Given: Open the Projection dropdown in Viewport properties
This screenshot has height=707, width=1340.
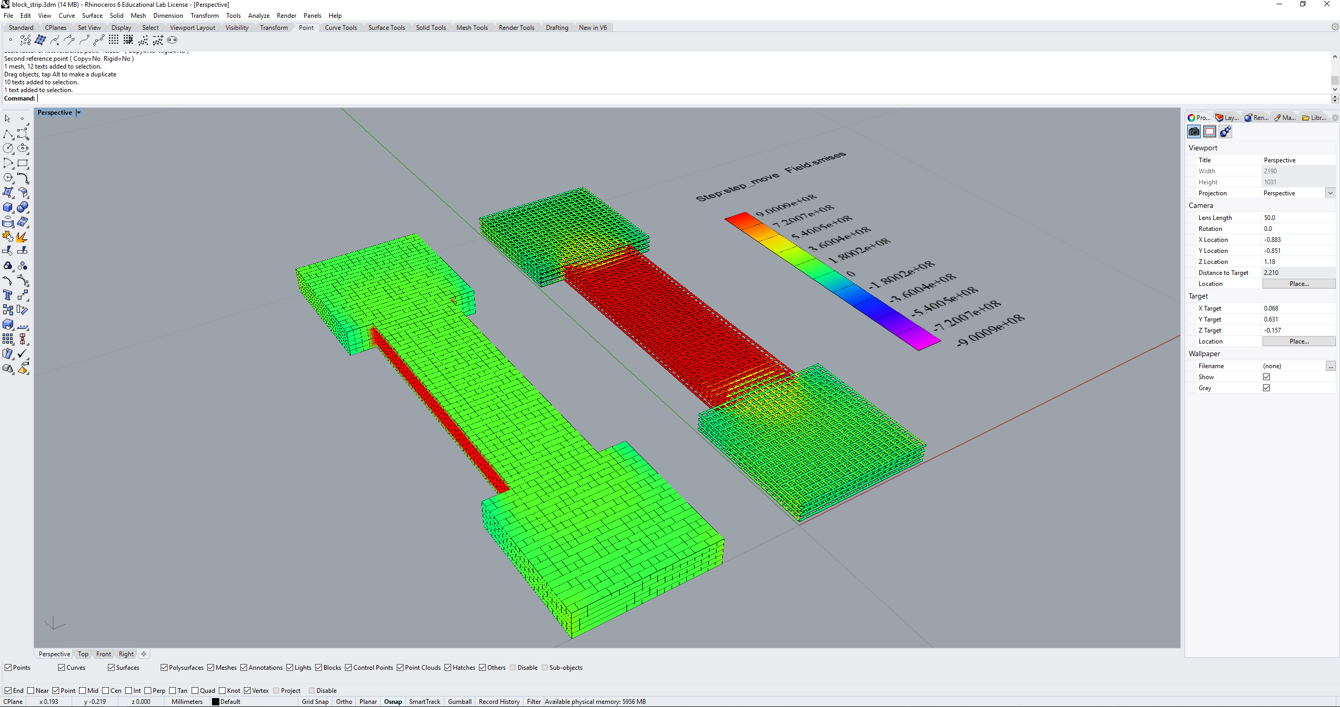Looking at the screenshot, I should [x=1330, y=193].
